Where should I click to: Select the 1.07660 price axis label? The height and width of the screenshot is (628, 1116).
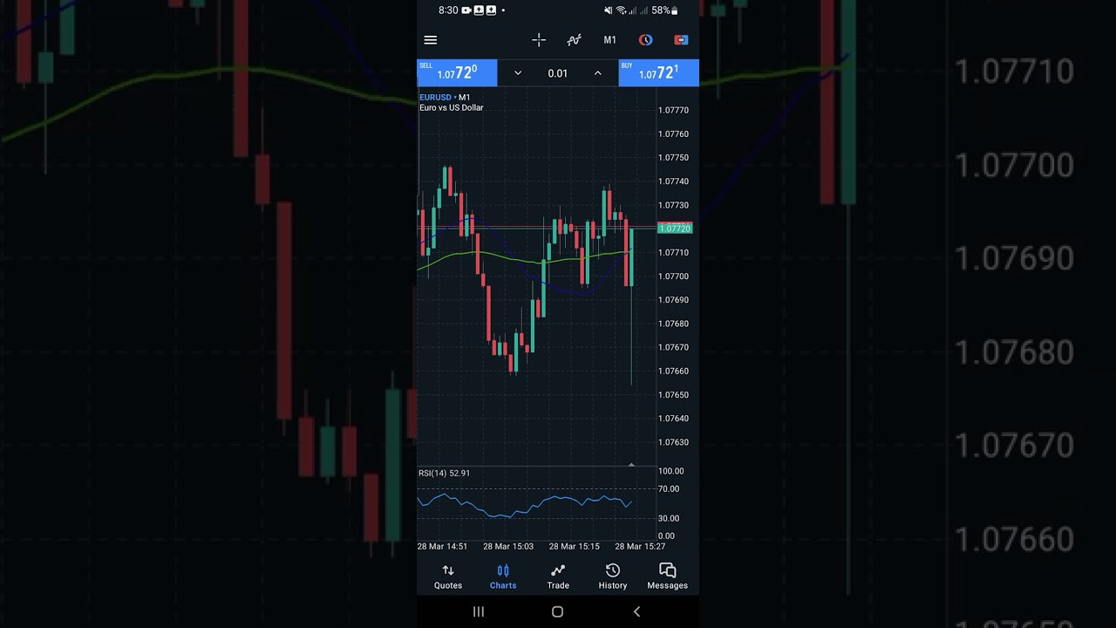674,372
